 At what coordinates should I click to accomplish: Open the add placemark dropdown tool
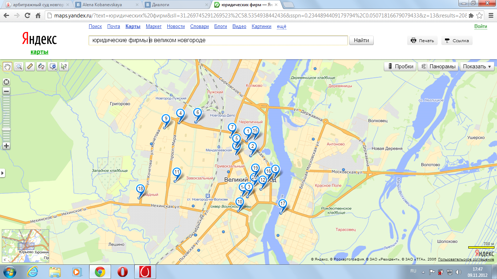pyautogui.click(x=53, y=66)
